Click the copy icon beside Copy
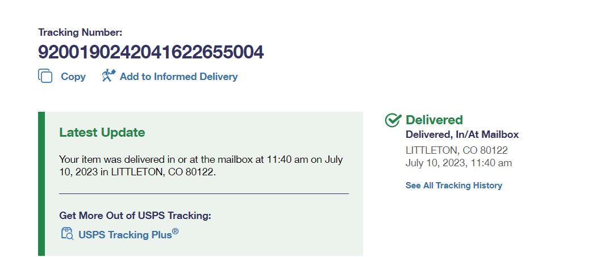The image size is (600, 257). (45, 76)
